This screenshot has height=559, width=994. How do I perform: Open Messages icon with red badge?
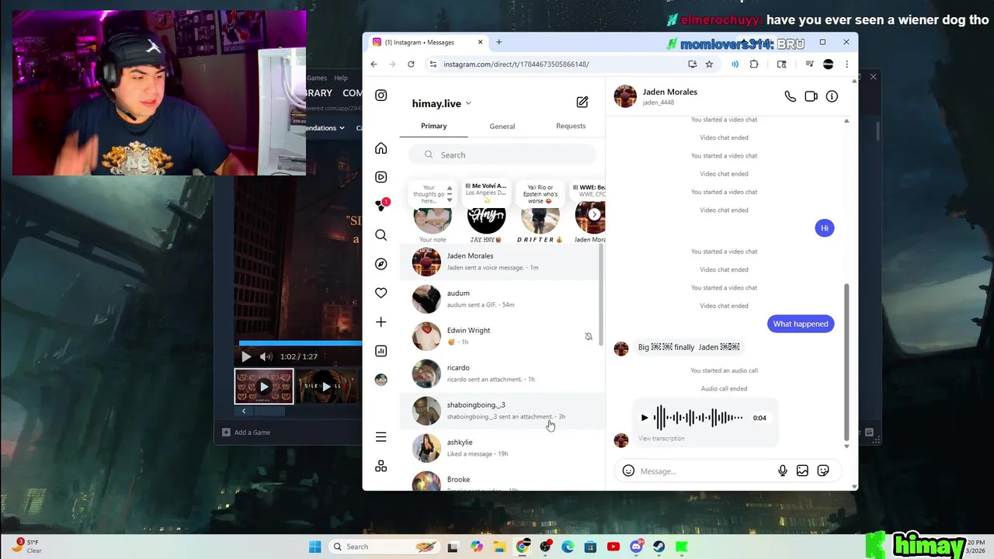point(381,206)
